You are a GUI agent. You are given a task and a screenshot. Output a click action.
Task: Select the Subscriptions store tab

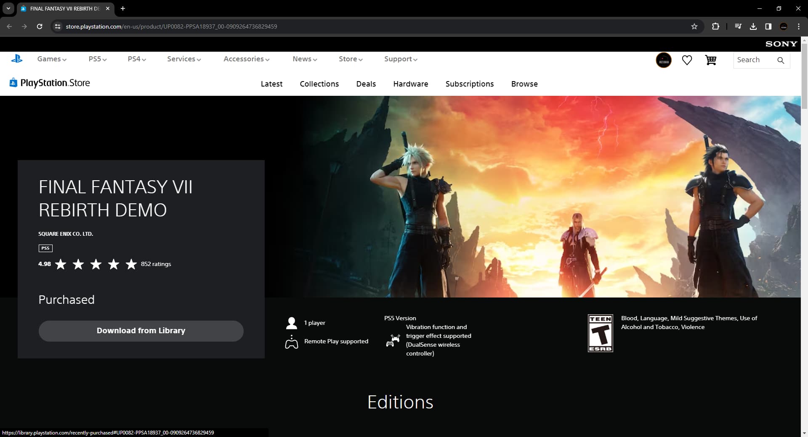pyautogui.click(x=469, y=84)
